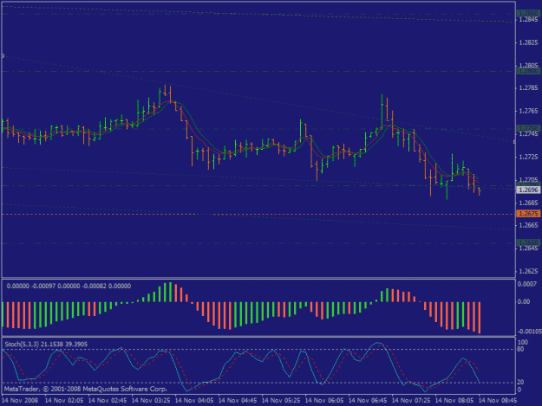Click the 1.2785 price scale value
Screen dimensions: 542x406
tap(528, 88)
